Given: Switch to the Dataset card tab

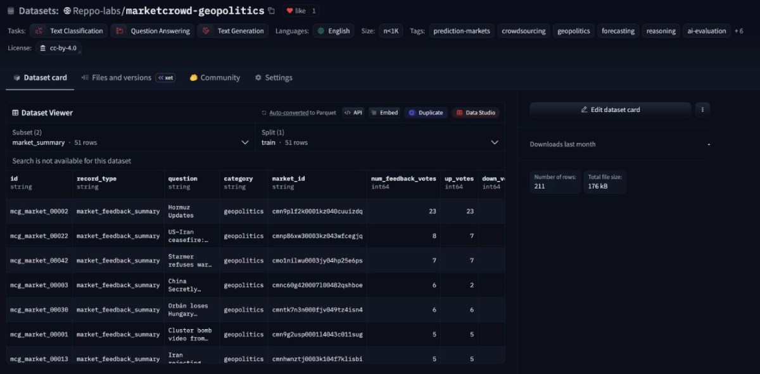Looking at the screenshot, I should click(40, 77).
